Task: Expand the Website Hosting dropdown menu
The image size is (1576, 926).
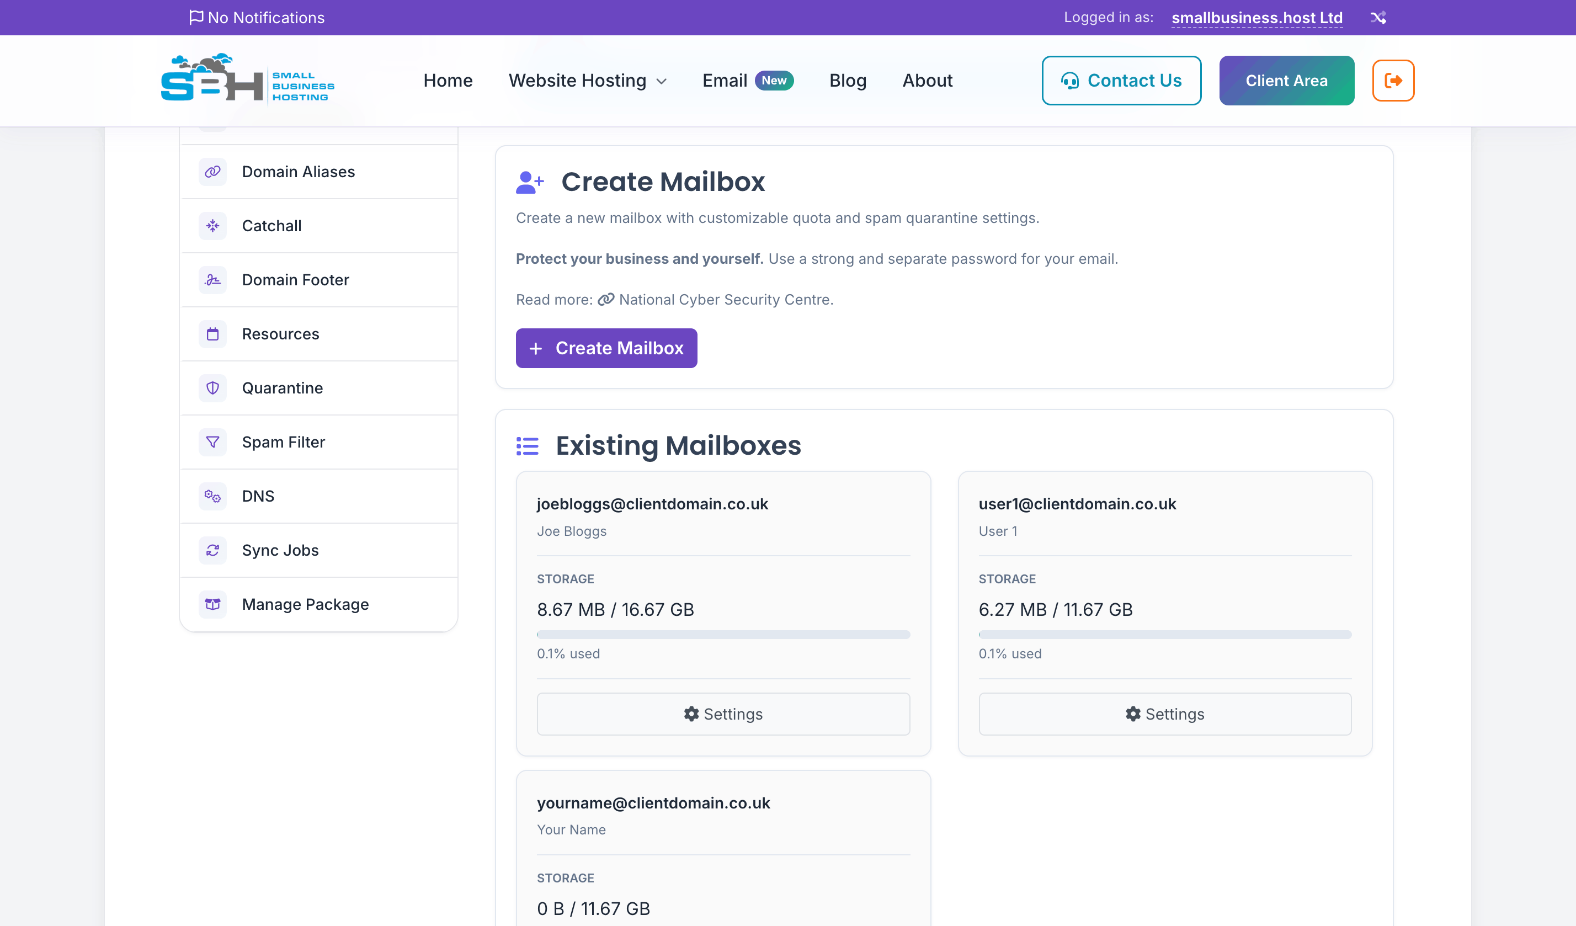Action: point(588,81)
